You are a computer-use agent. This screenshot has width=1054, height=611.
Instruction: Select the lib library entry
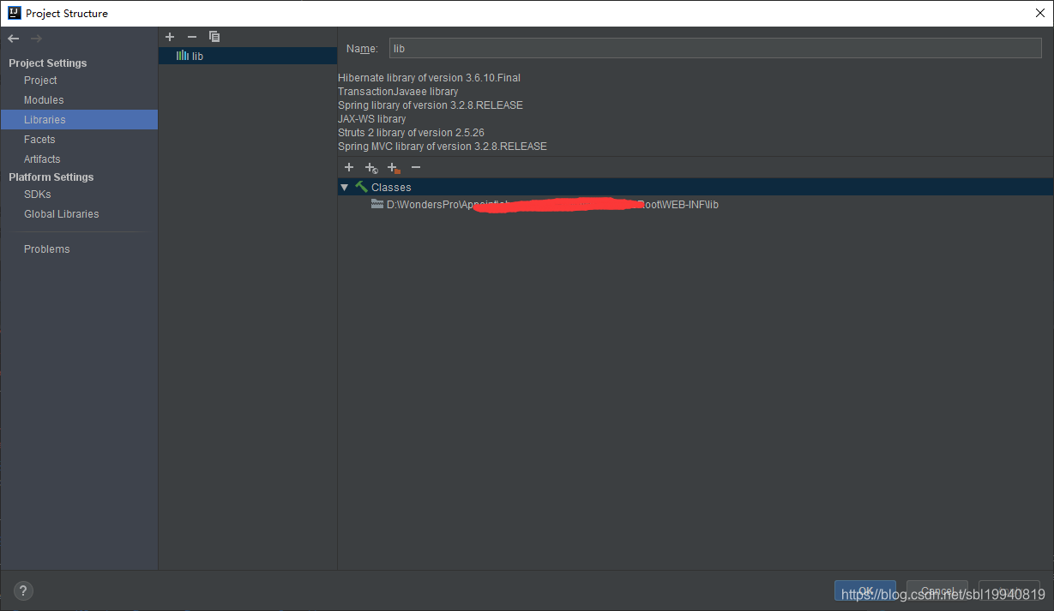(248, 56)
